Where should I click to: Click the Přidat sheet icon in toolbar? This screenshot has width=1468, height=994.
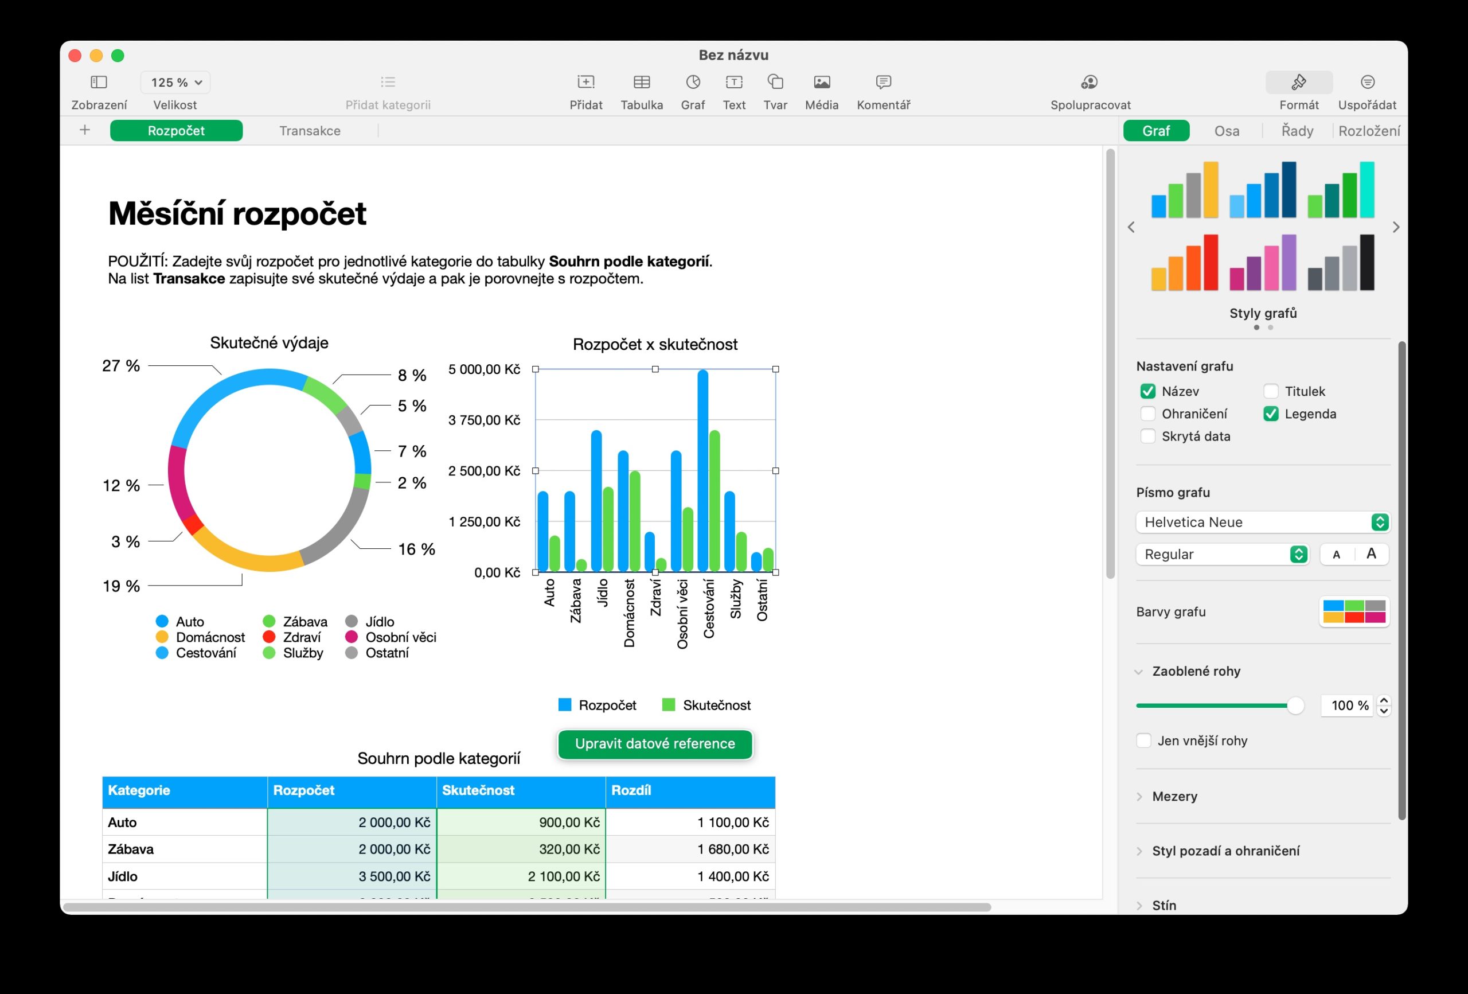coord(585,82)
